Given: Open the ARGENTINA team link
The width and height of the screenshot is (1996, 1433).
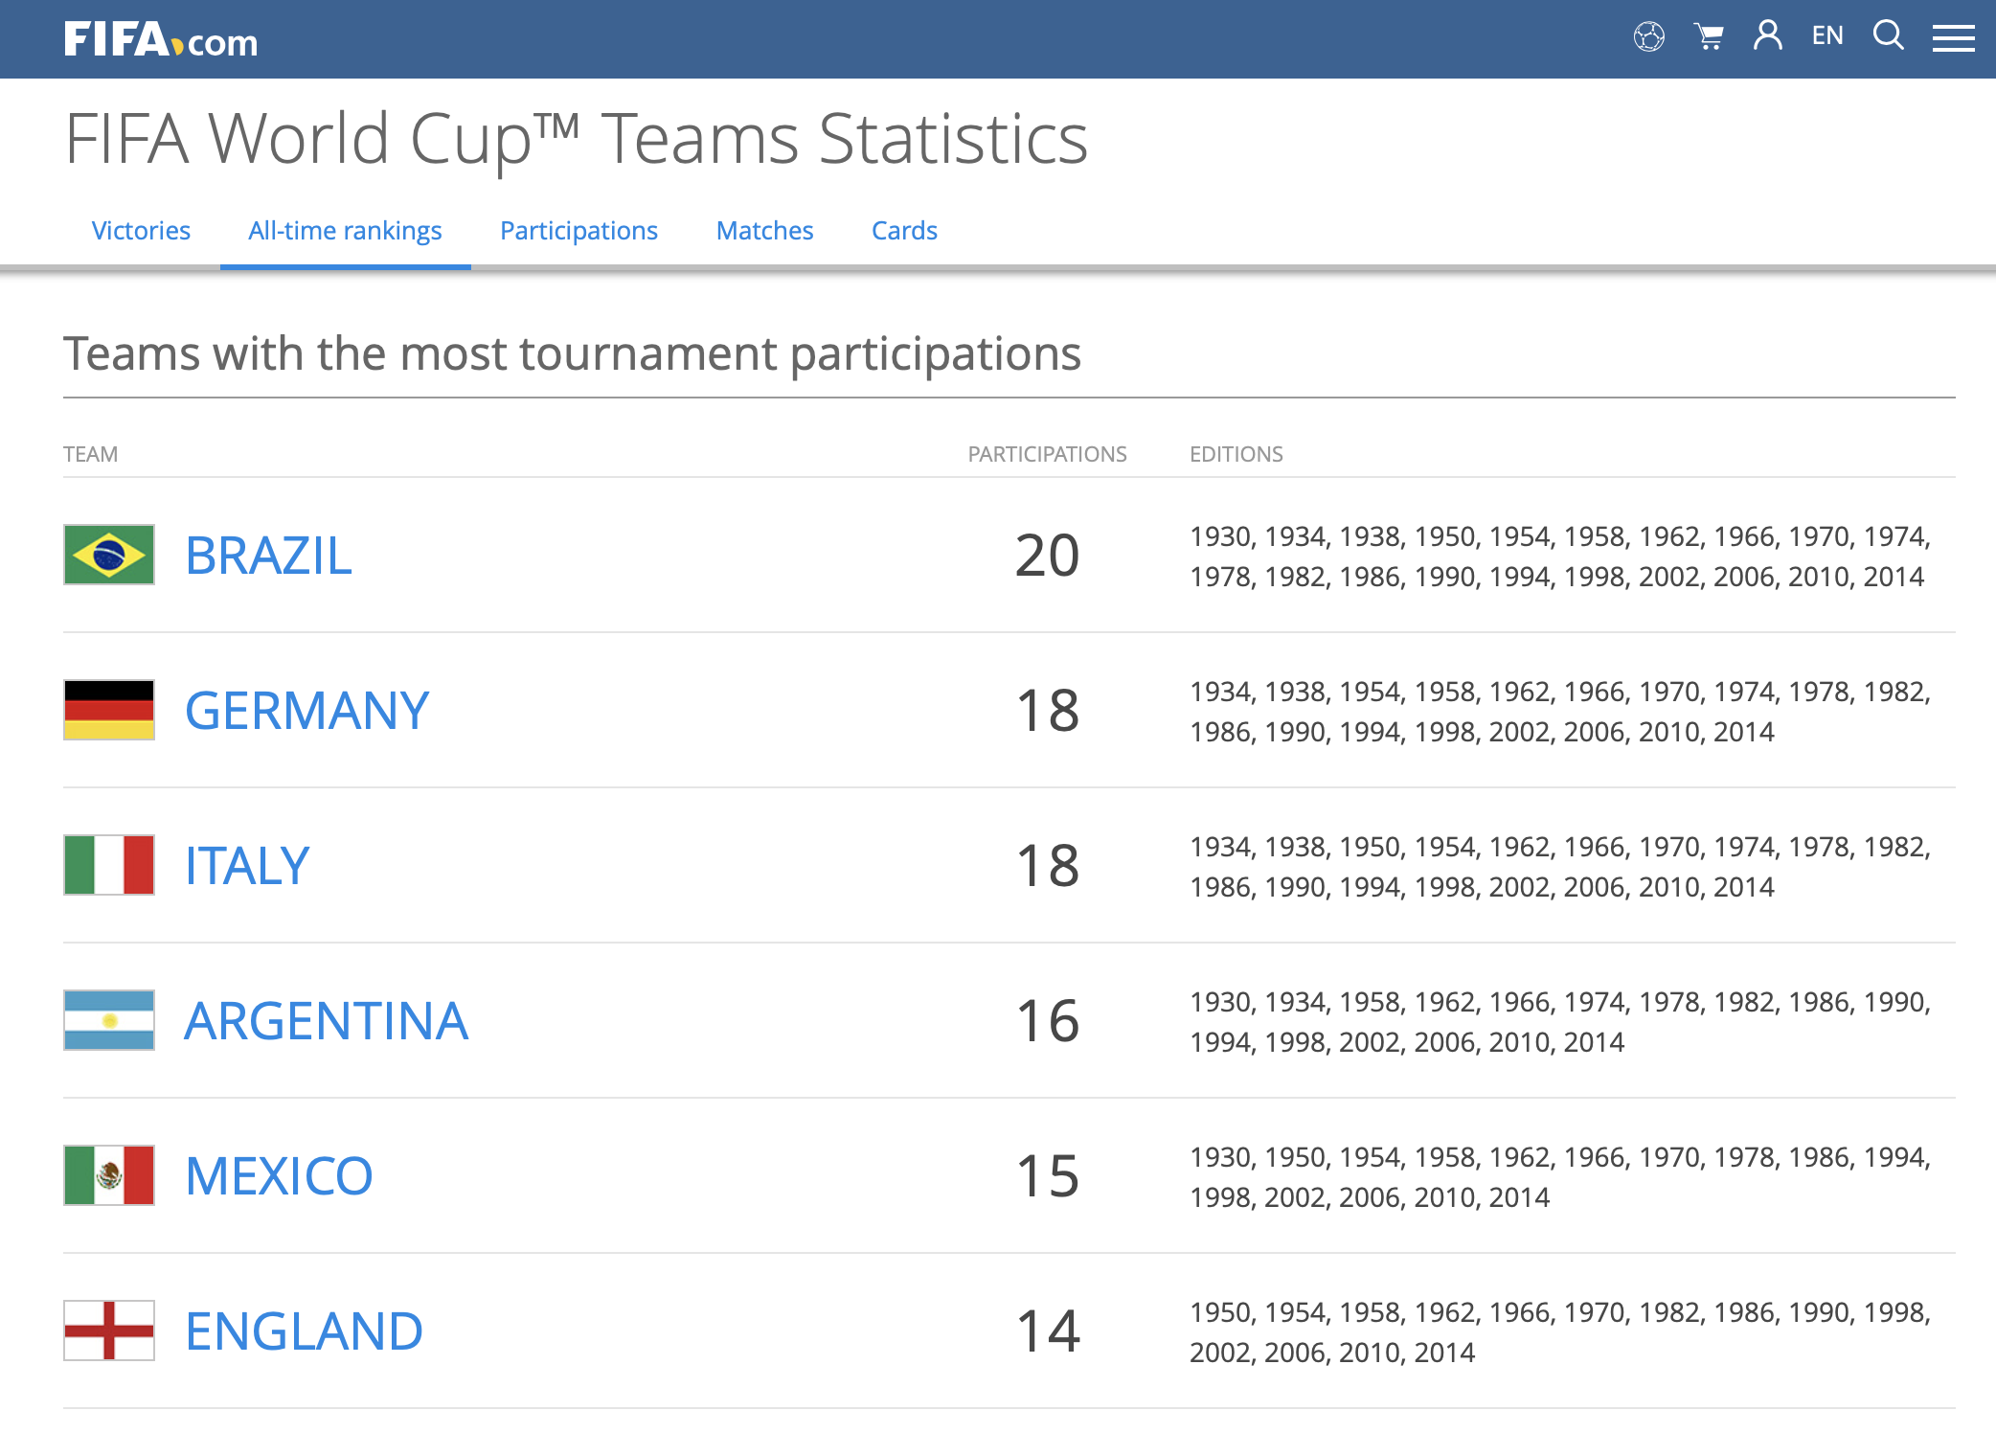Looking at the screenshot, I should click(327, 1021).
